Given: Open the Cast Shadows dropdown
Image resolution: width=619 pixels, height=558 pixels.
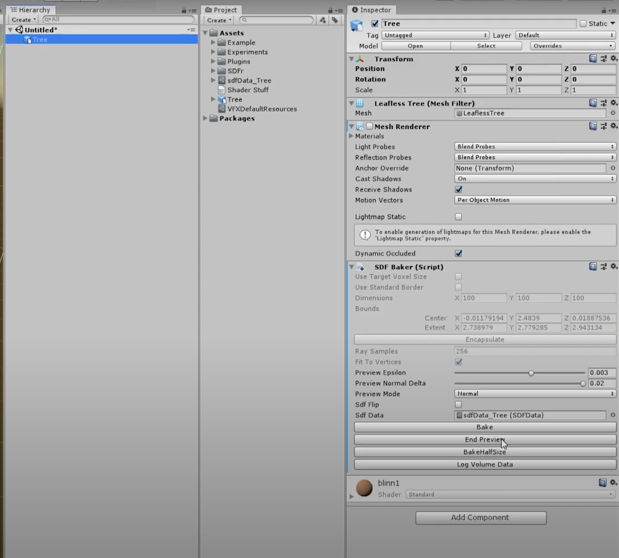Looking at the screenshot, I should click(x=535, y=179).
